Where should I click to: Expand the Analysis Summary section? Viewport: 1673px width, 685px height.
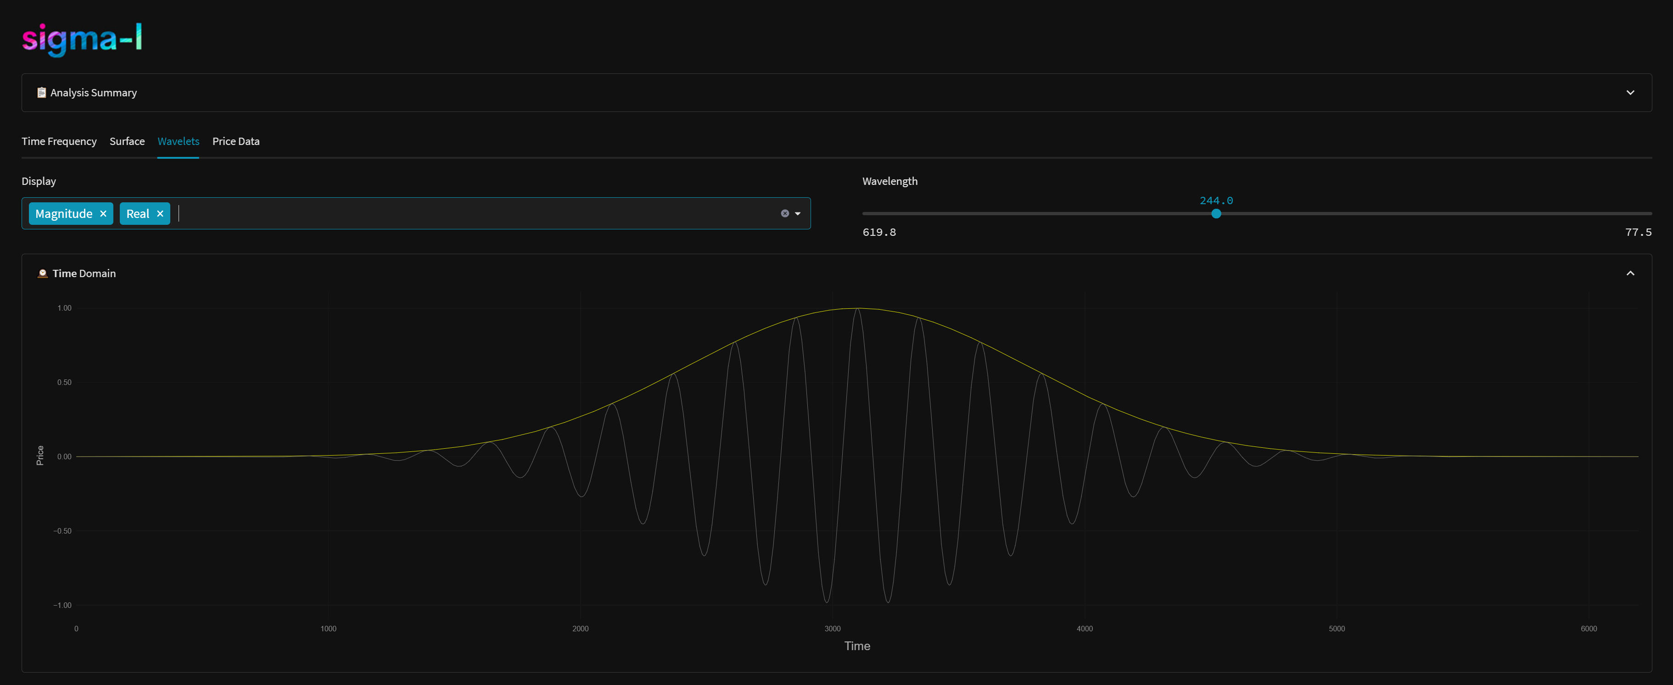coord(1630,92)
